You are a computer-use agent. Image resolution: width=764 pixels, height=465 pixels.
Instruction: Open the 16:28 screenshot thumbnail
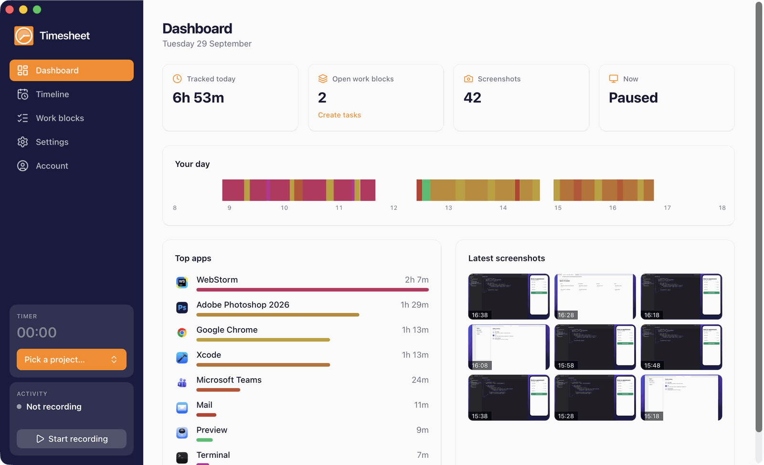595,297
